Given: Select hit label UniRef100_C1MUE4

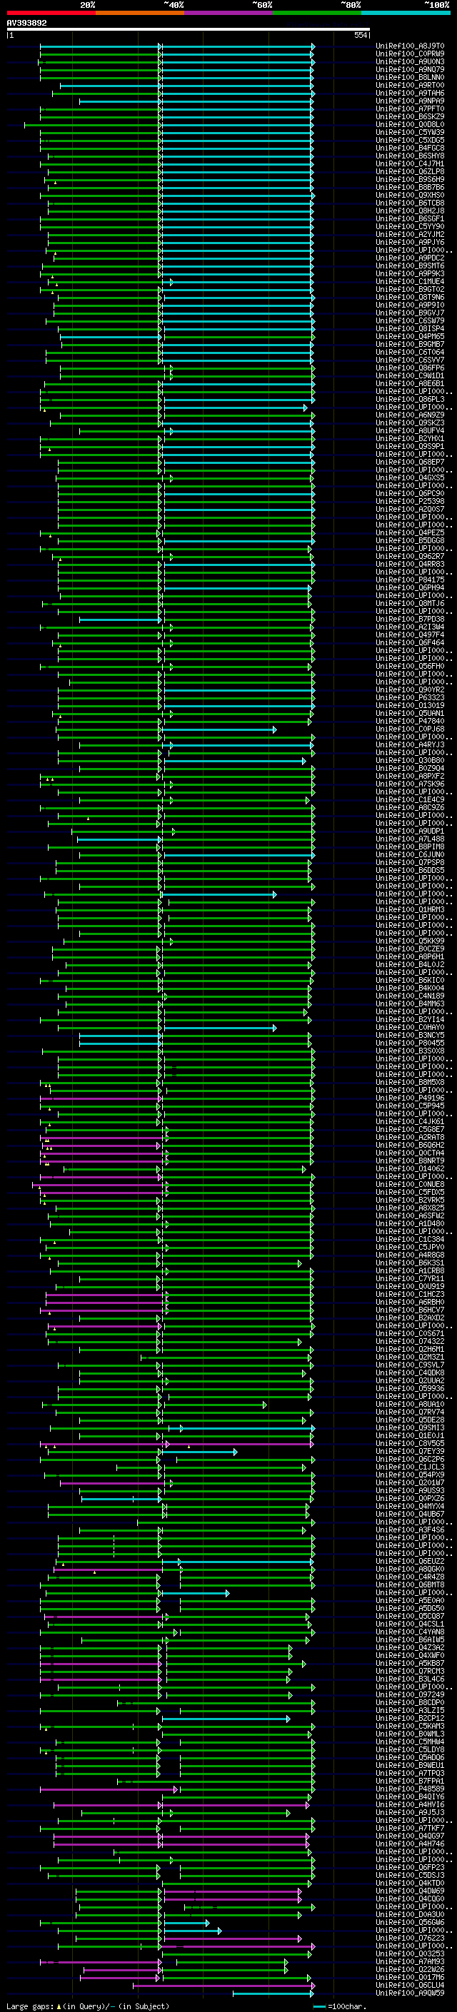Looking at the screenshot, I should click(x=410, y=281).
